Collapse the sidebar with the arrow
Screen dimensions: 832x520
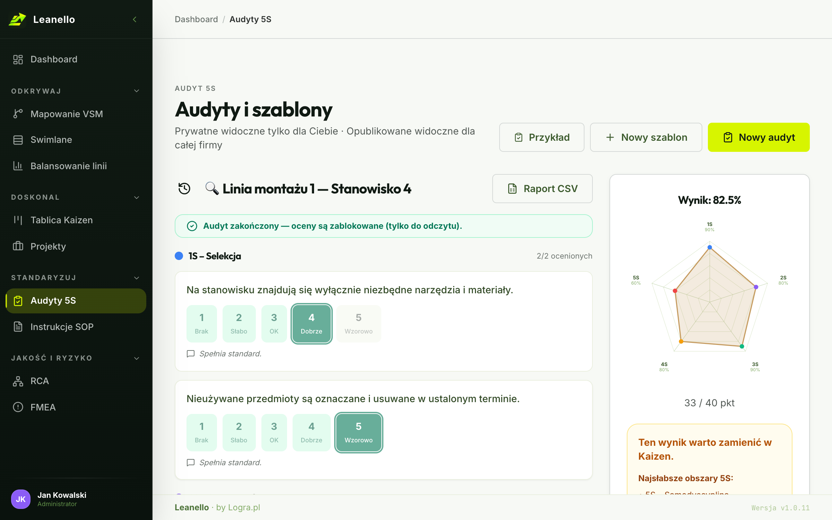tap(135, 19)
